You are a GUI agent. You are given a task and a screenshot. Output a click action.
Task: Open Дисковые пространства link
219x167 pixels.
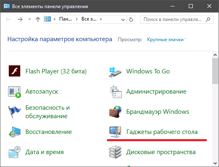pos(161,152)
